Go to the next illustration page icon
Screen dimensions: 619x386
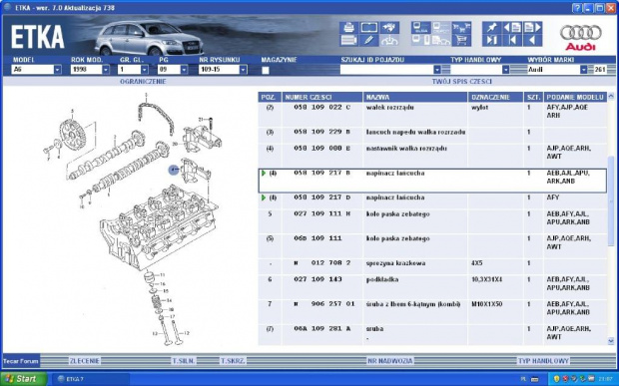point(532,28)
